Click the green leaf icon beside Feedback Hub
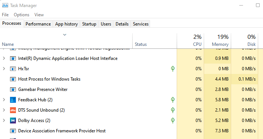Screen dimensions: 263x139 tap(173, 100)
